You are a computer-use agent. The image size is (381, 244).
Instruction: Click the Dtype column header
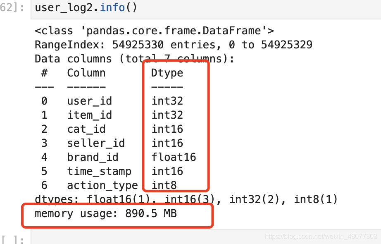coord(167,73)
